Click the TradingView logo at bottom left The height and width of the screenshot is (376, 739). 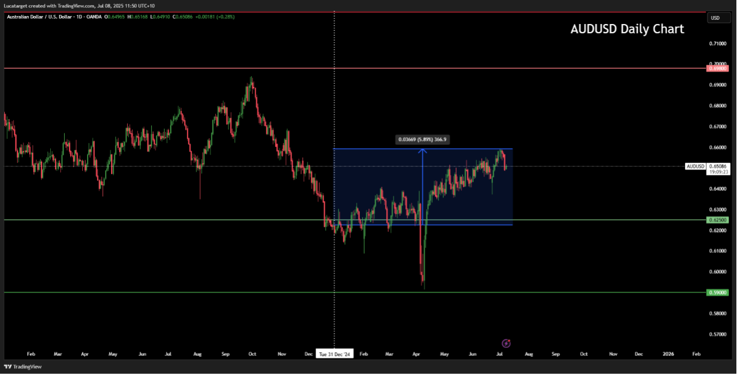[x=23, y=367]
